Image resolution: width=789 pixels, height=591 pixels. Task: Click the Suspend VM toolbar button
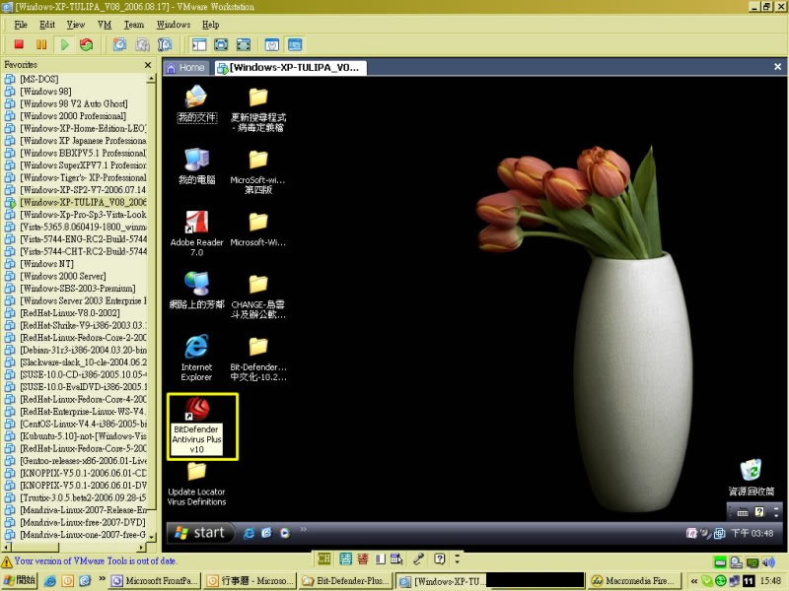tap(41, 44)
